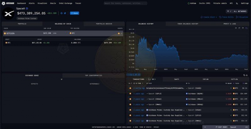Select the Transactions tab
251x129 pixels.
[x=138, y=79]
